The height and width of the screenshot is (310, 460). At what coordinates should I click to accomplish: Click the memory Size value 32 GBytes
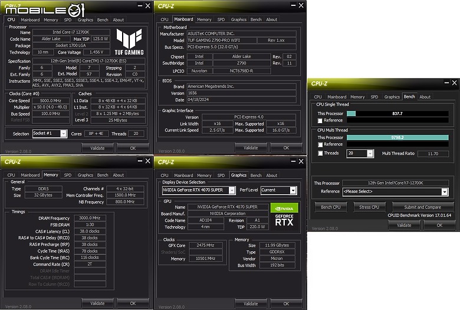tap(43, 195)
